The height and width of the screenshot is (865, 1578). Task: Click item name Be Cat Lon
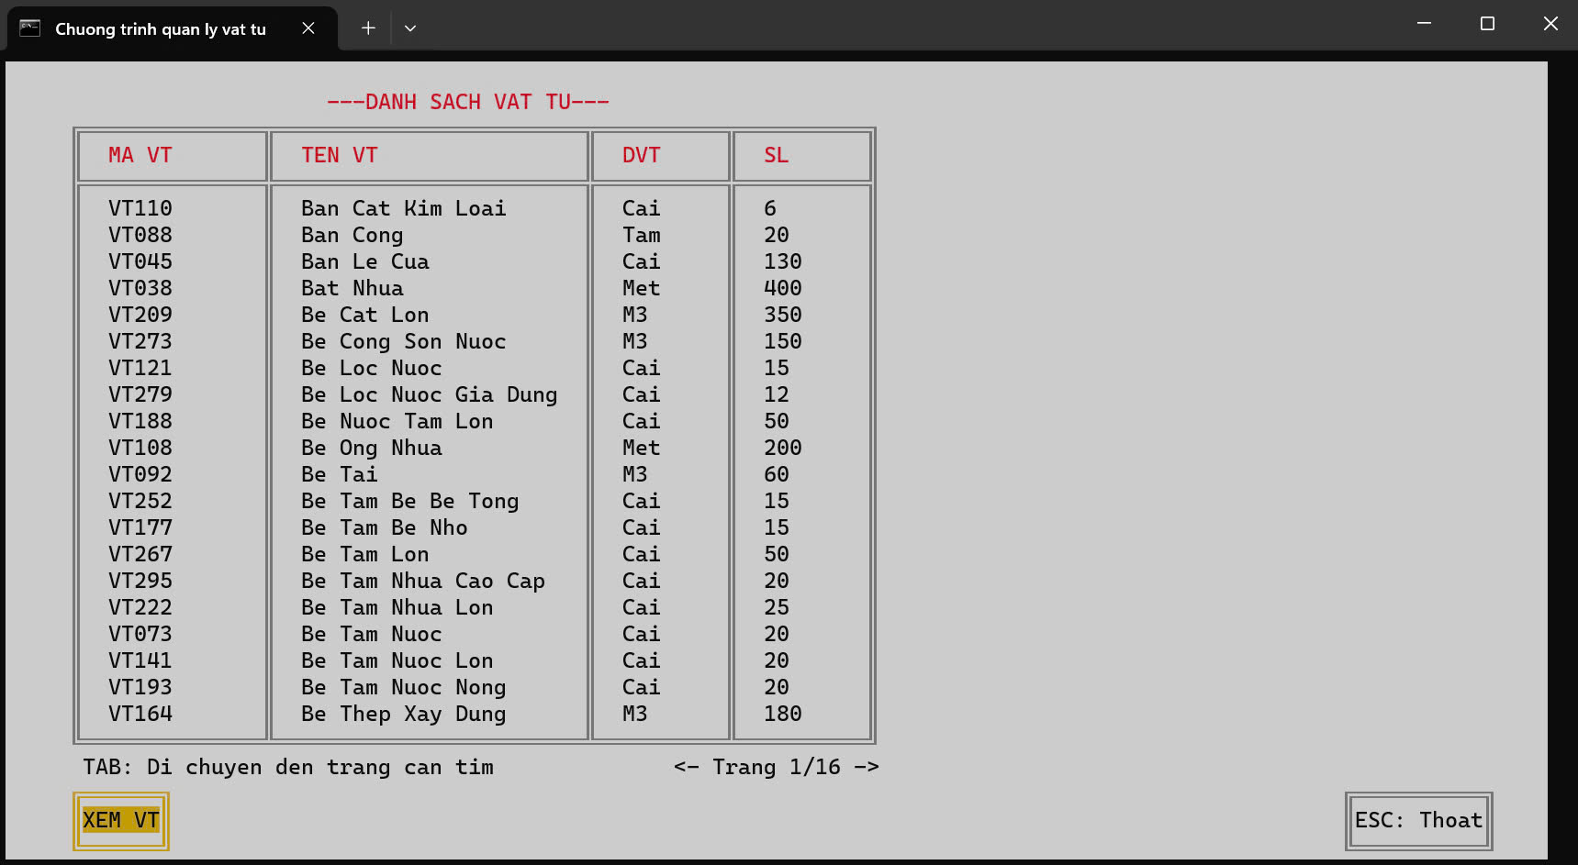click(365, 316)
